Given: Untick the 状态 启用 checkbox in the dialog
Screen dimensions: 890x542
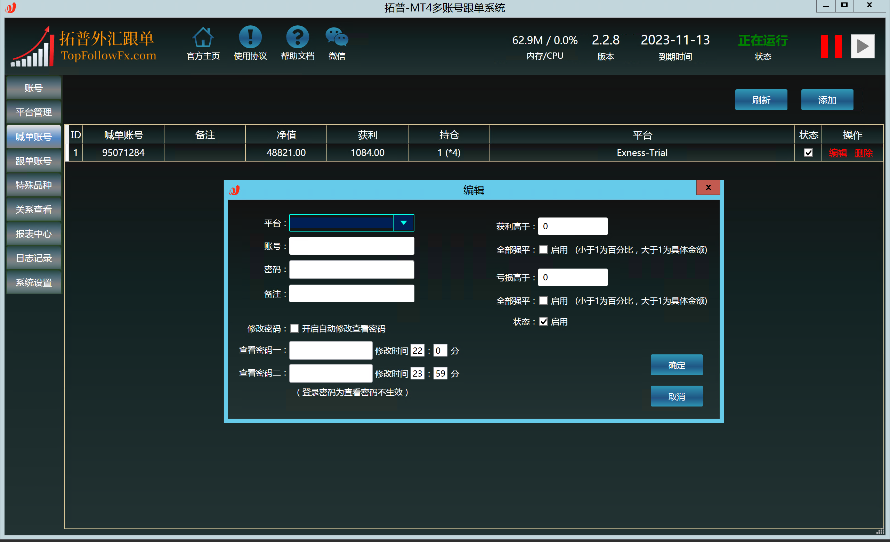Looking at the screenshot, I should click(x=543, y=321).
